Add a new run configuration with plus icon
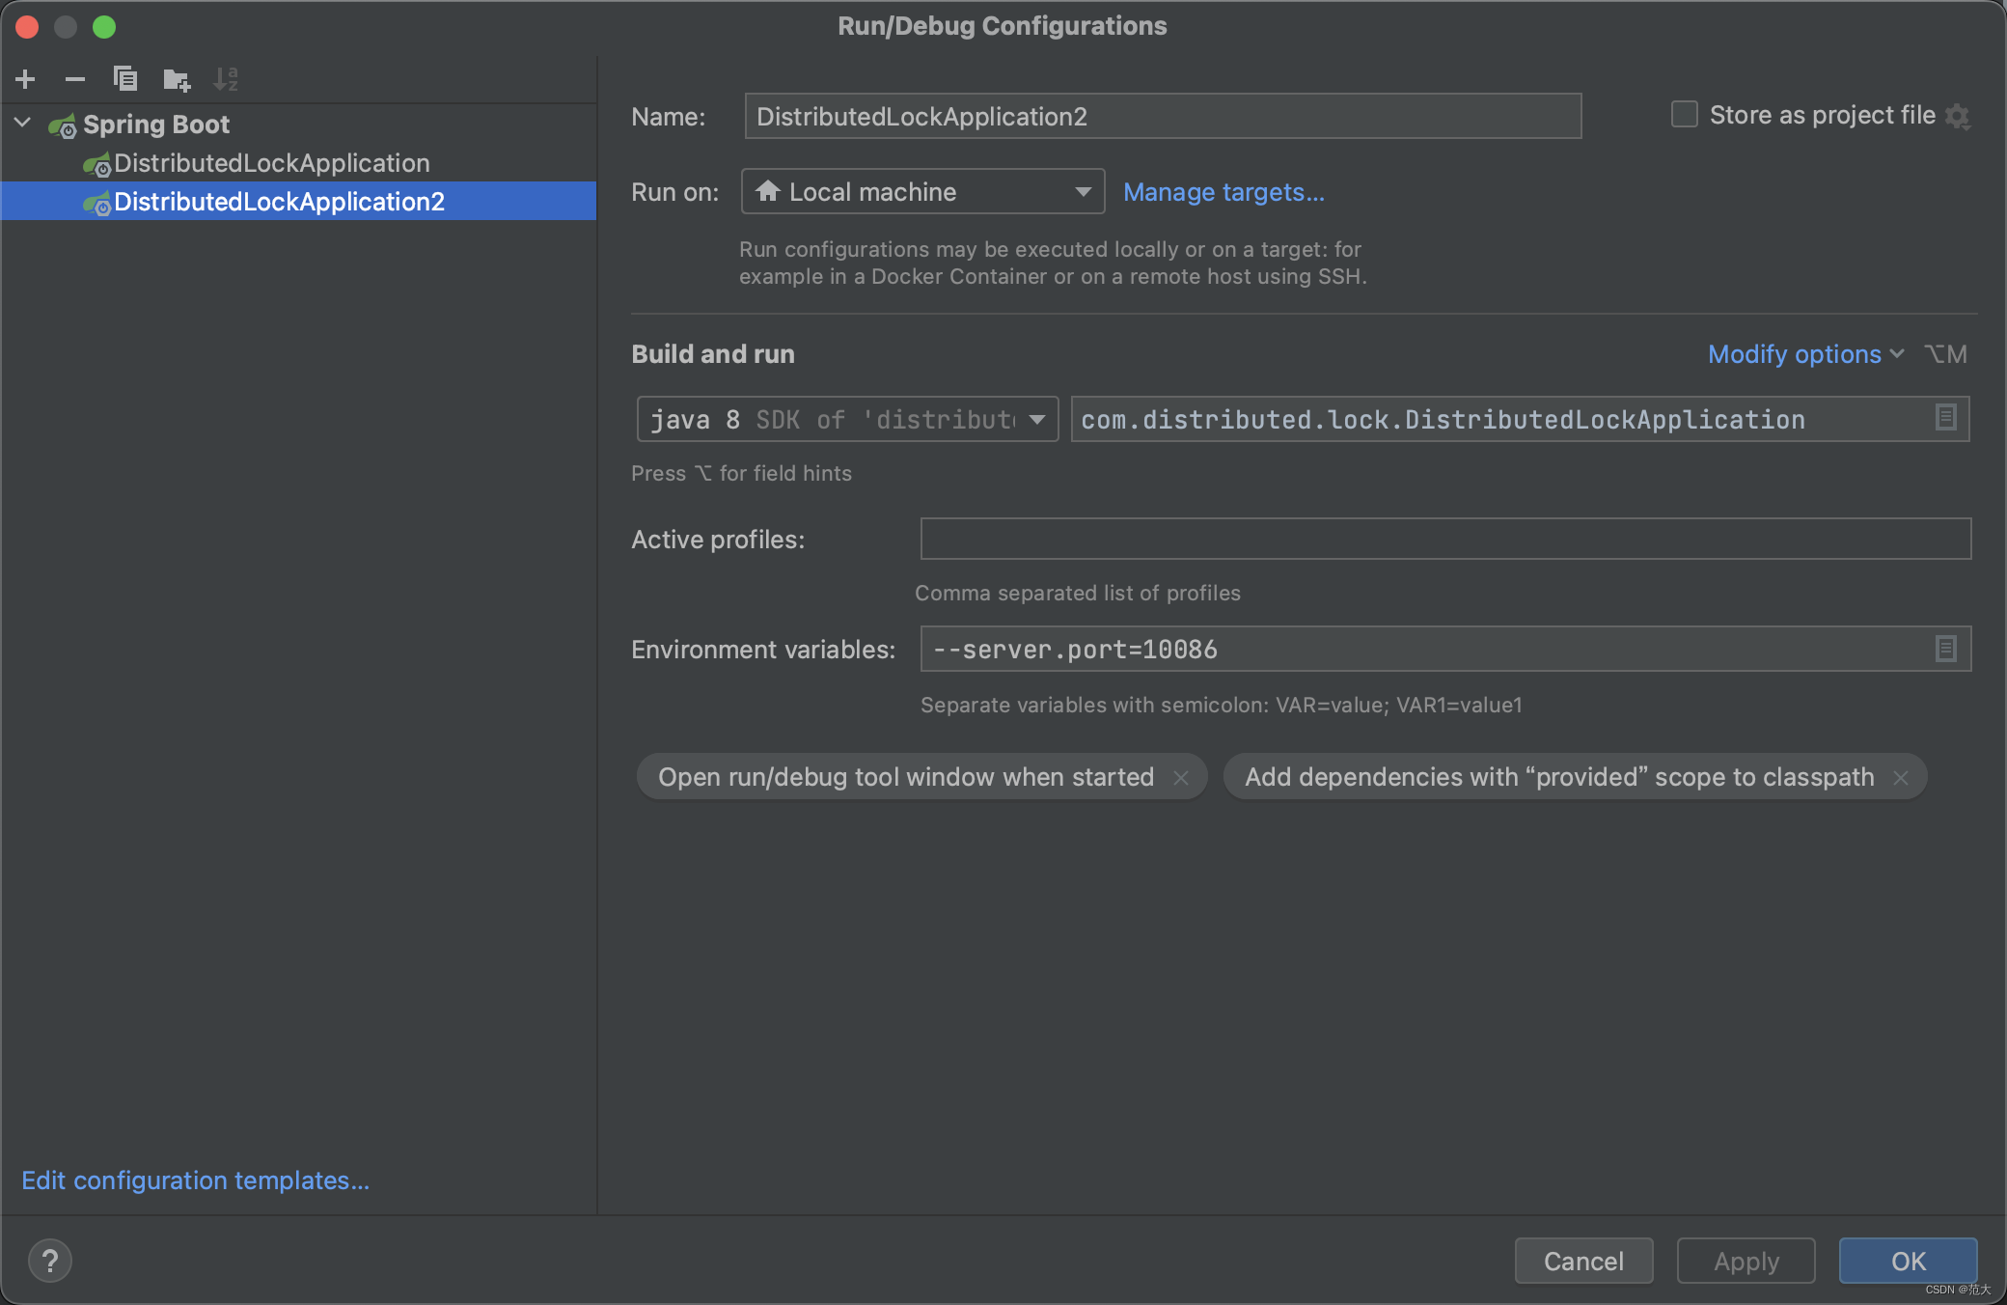The height and width of the screenshot is (1305, 2007). [26, 79]
